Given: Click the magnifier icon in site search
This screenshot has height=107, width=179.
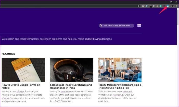Looking at the screenshot, I should coord(101,26).
